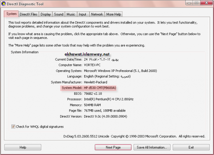Go to the Next Page button
This screenshot has height=155, width=214.
[x=113, y=148]
